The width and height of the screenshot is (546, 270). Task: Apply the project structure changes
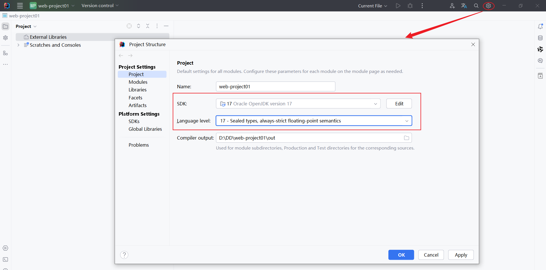461,255
